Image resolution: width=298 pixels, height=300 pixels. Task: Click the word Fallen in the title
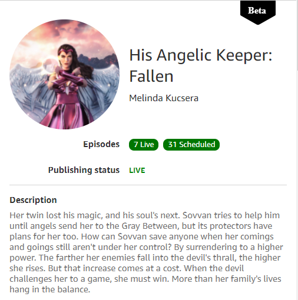coord(151,76)
